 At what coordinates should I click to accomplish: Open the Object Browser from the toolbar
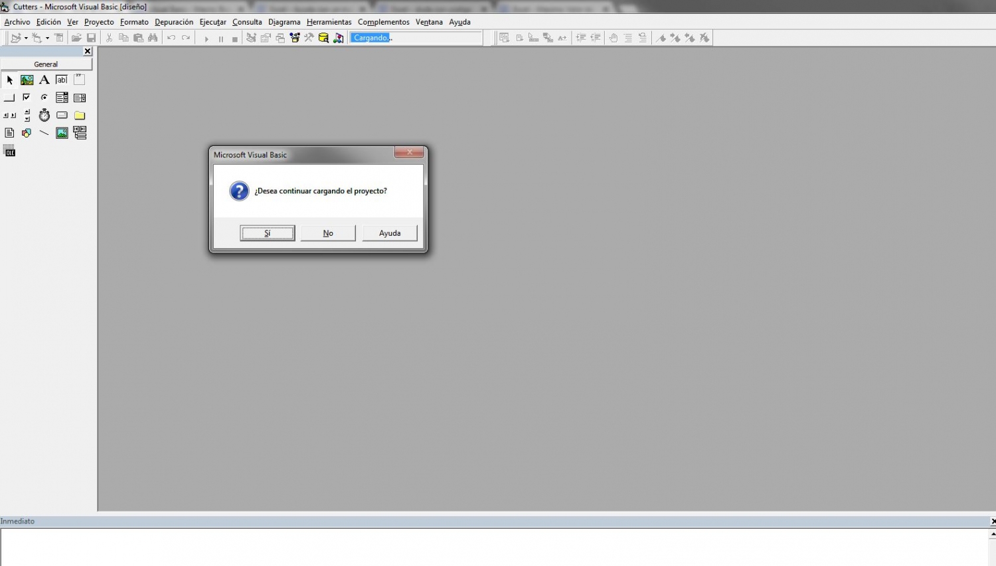(x=295, y=38)
